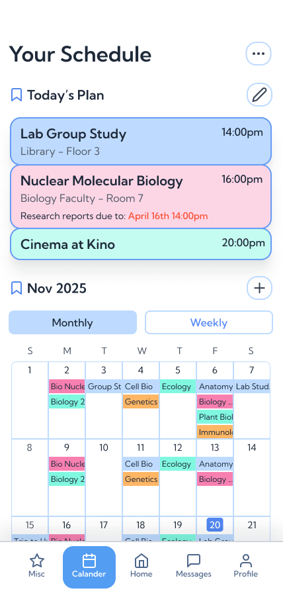Switch to Weekly calendar view
Viewport: 283px width, 613px height.
(209, 322)
